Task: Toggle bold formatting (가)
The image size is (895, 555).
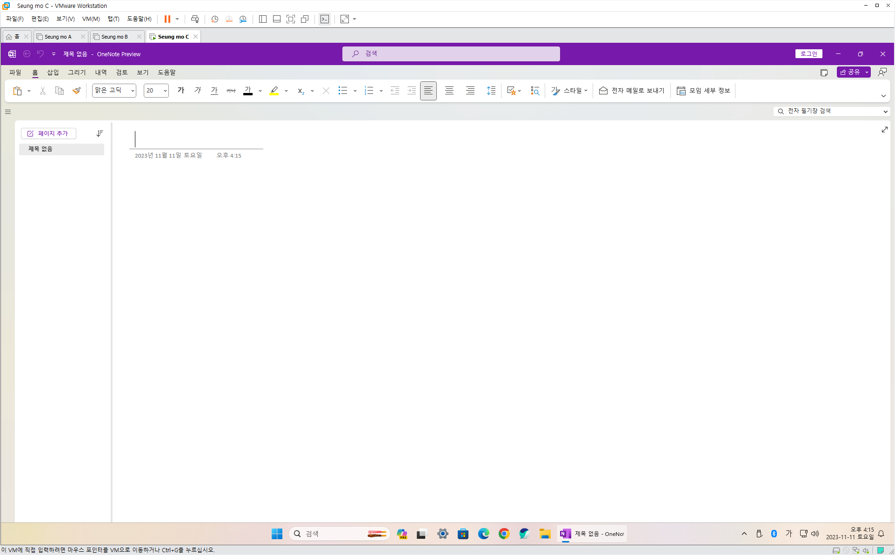Action: pyautogui.click(x=181, y=91)
